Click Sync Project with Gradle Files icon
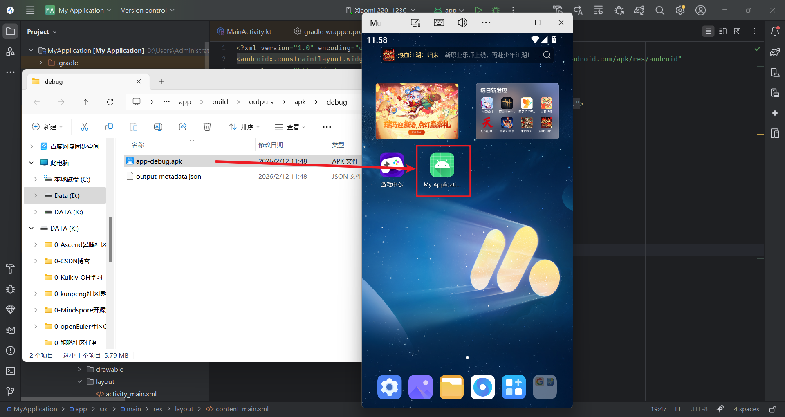 click(639, 10)
